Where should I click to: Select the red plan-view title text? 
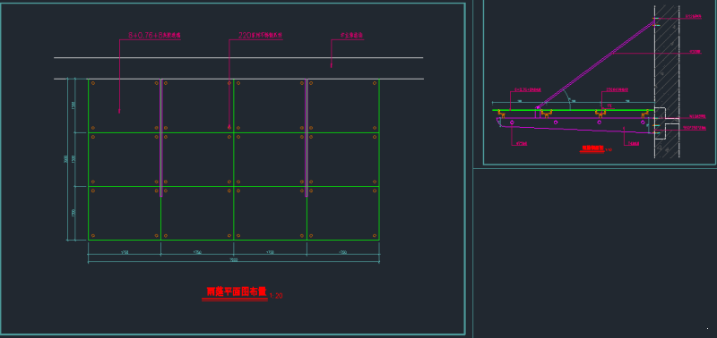tap(237, 292)
